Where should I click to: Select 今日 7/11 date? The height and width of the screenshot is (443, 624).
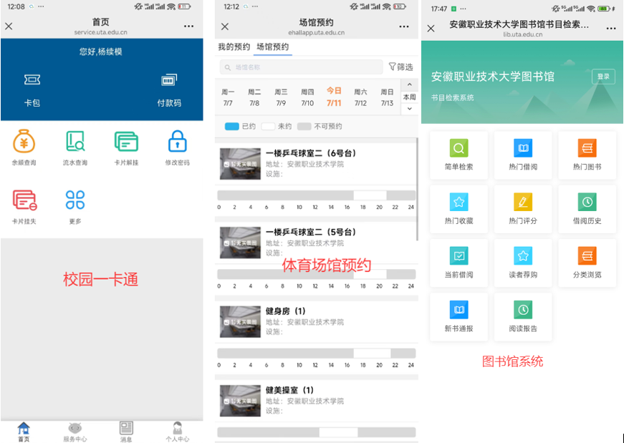point(334,97)
